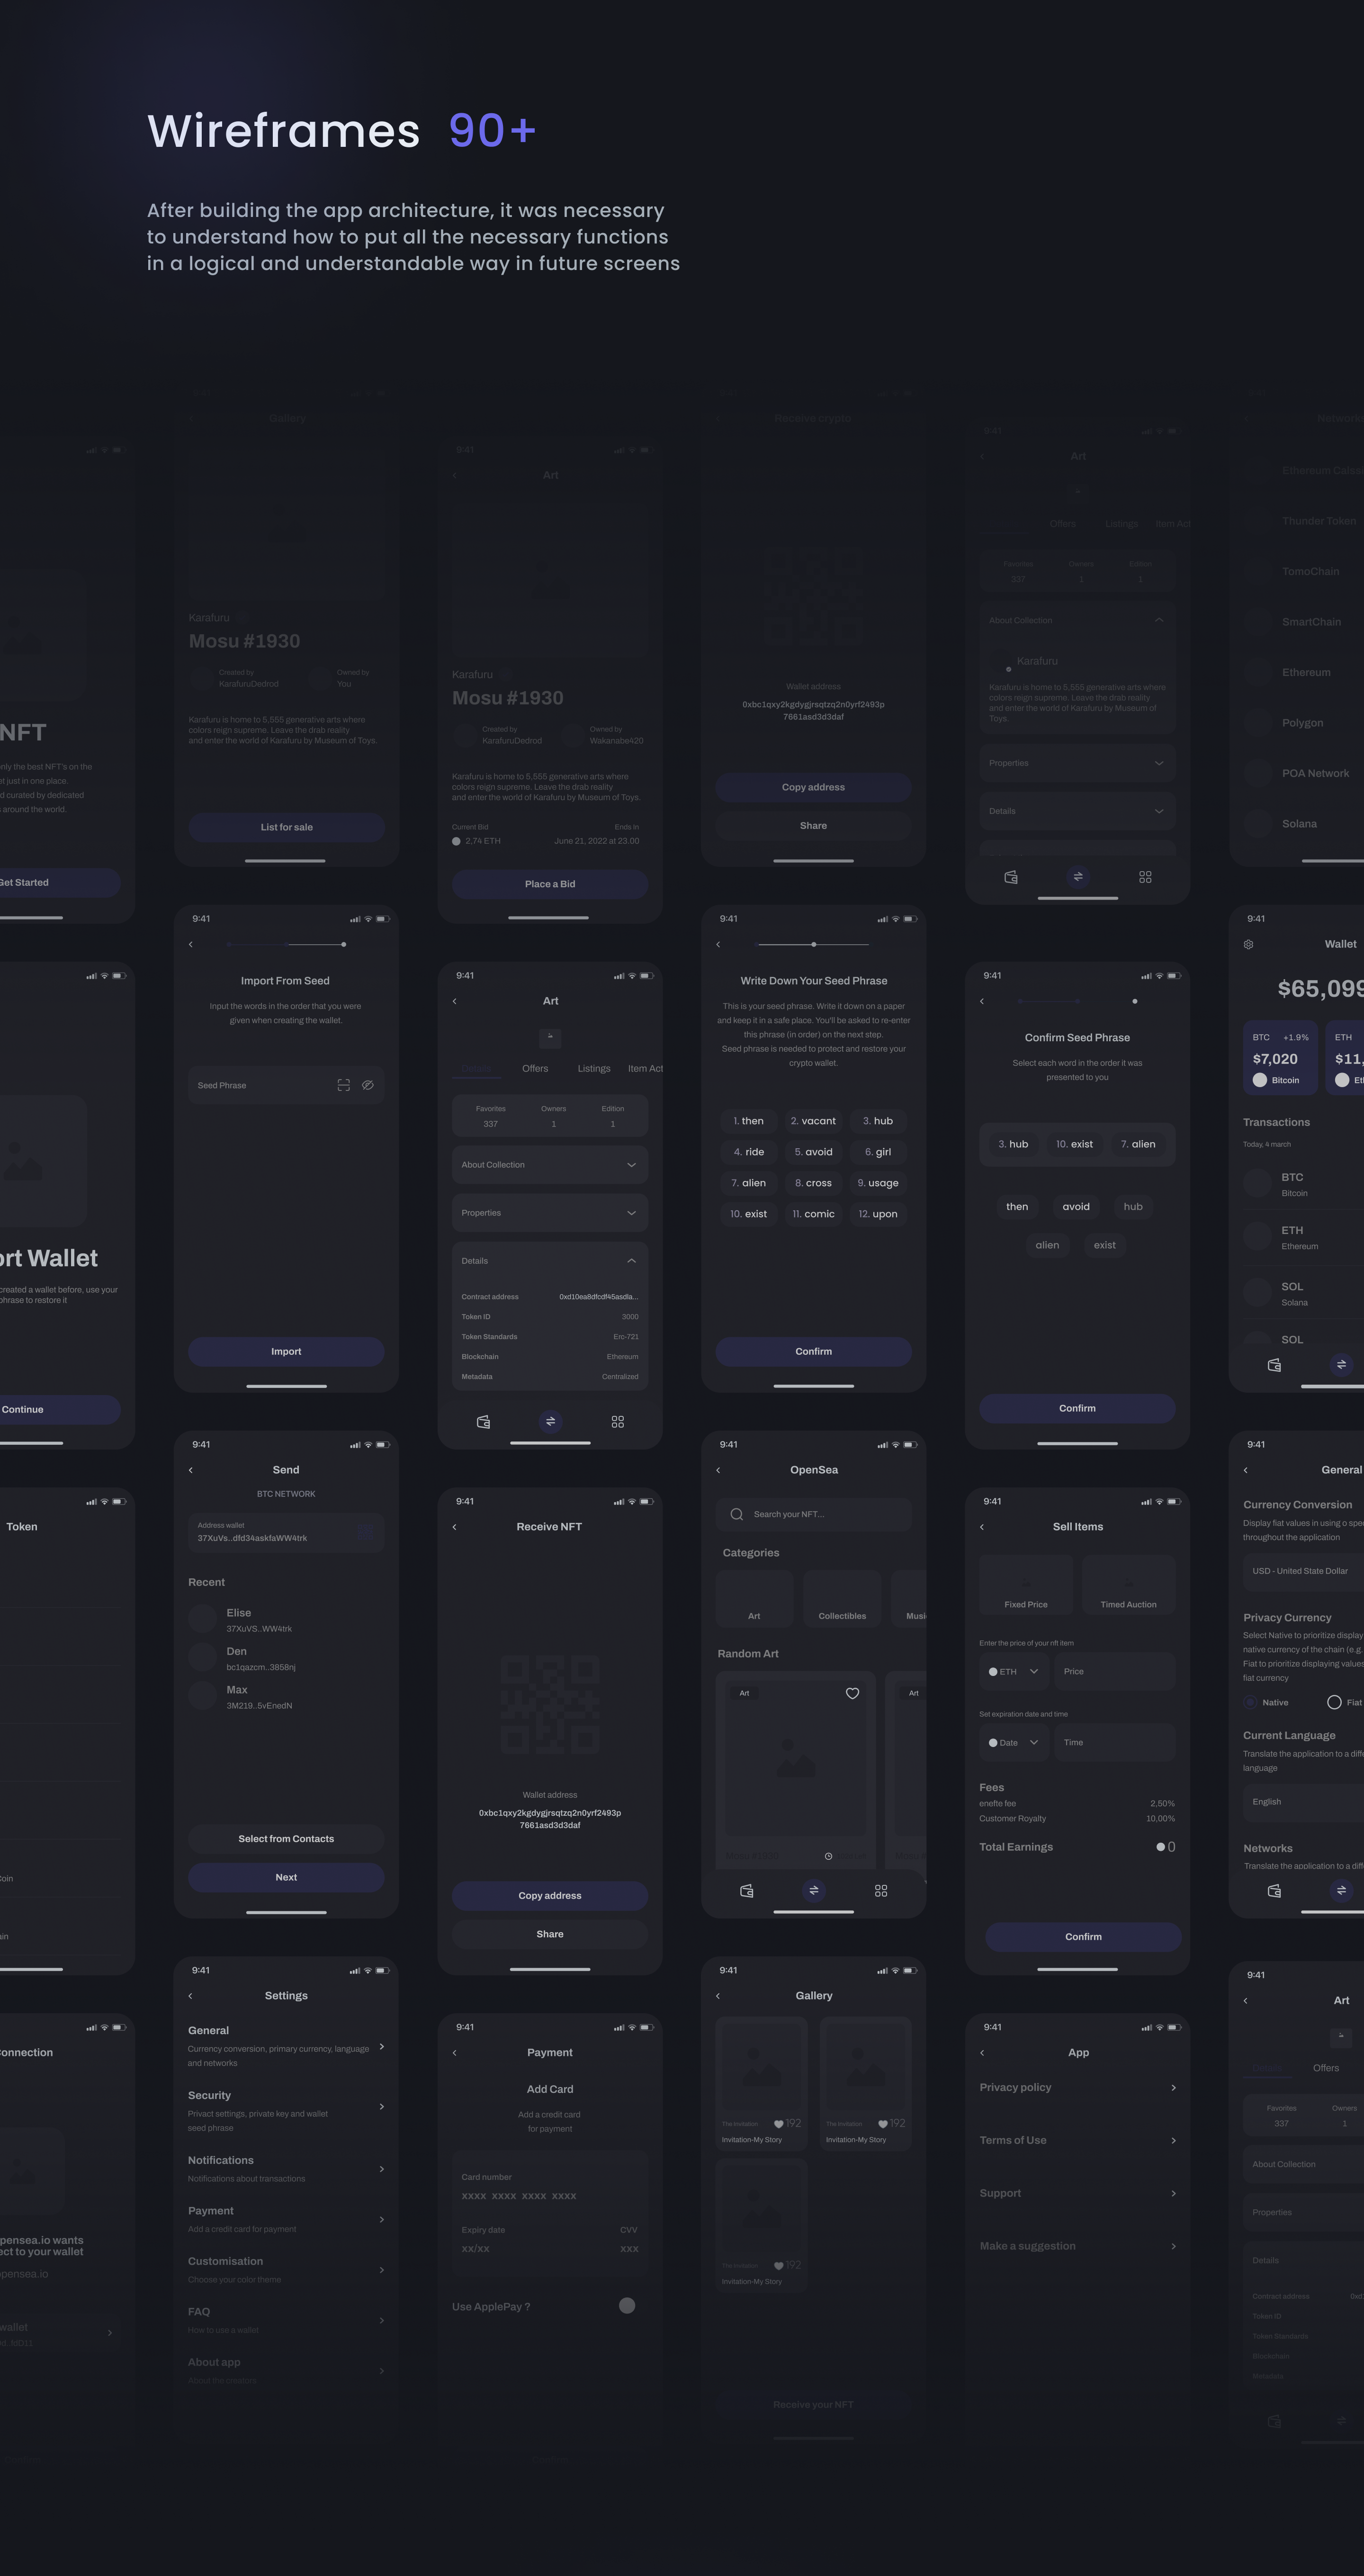Click the Price input field in Sell Items
The image size is (1364, 2576).
[x=1114, y=1671]
